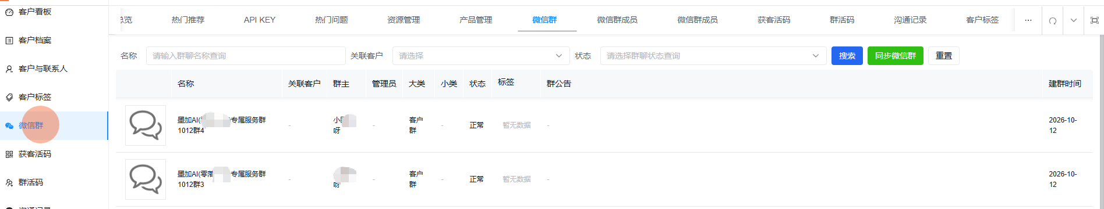Click the chat bubble avatar for group 1012群4

pos(146,125)
